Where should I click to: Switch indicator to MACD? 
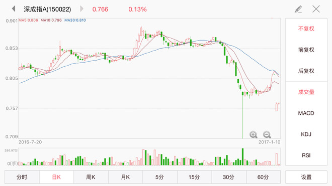(306, 113)
